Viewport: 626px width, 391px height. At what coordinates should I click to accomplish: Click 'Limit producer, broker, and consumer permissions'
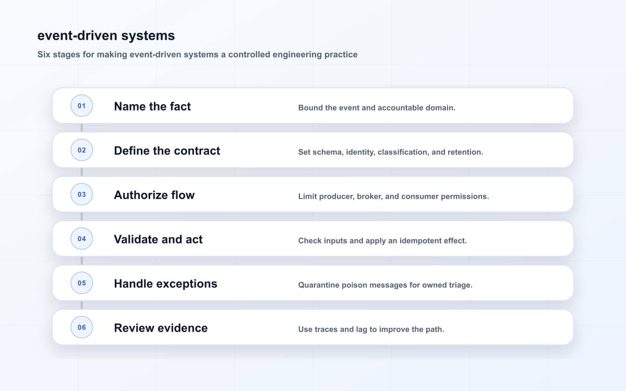393,197
